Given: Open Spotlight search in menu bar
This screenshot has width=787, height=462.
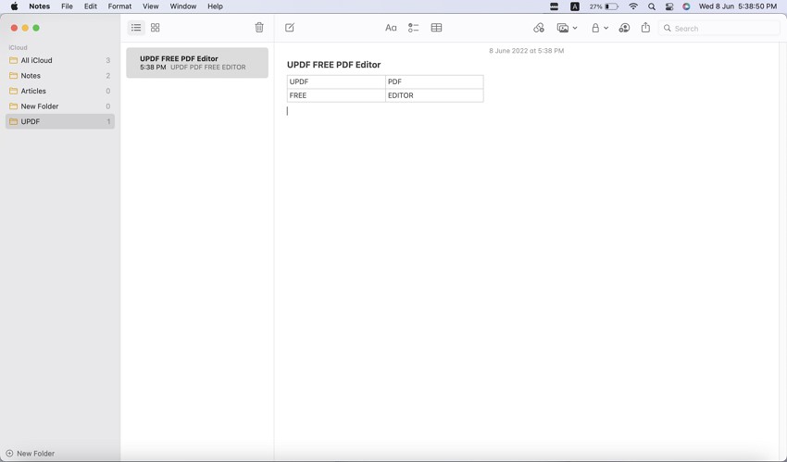Looking at the screenshot, I should [x=652, y=6].
